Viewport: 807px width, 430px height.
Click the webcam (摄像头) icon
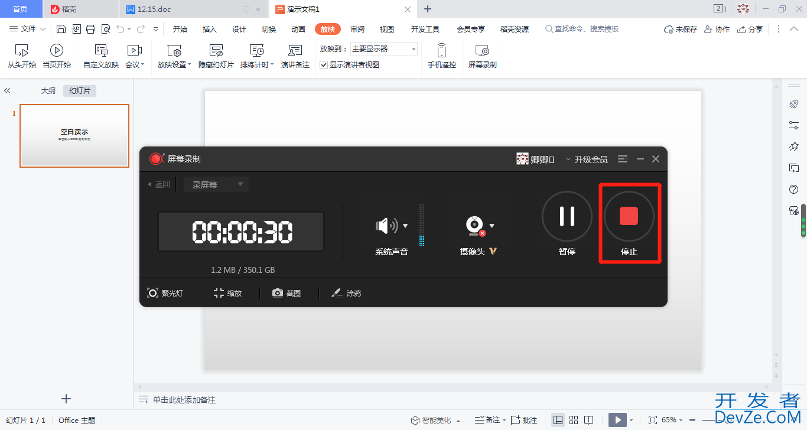(x=474, y=226)
